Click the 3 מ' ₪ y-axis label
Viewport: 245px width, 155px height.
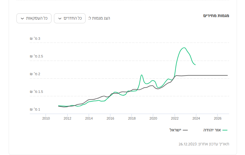pyautogui.click(x=35, y=39)
